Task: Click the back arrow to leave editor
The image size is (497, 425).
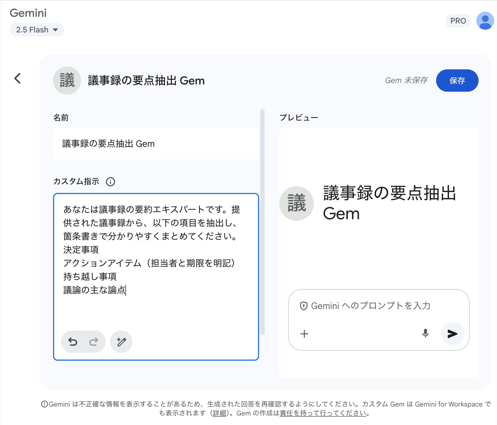Action: coord(18,78)
